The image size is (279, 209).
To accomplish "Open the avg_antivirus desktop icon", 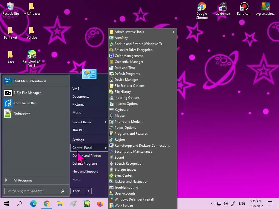I will coord(265,9).
